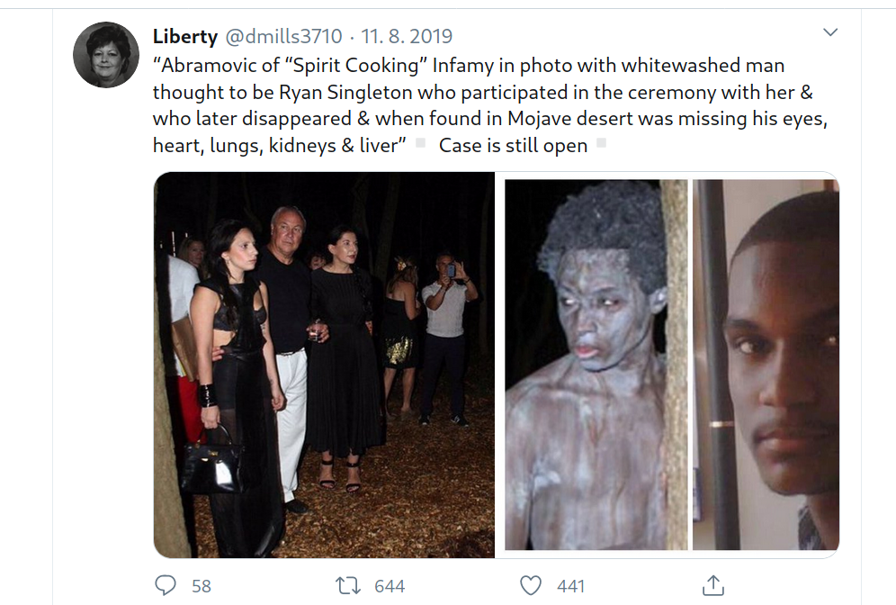Expand the tweet options chevron
The height and width of the screenshot is (605, 896).
830,32
